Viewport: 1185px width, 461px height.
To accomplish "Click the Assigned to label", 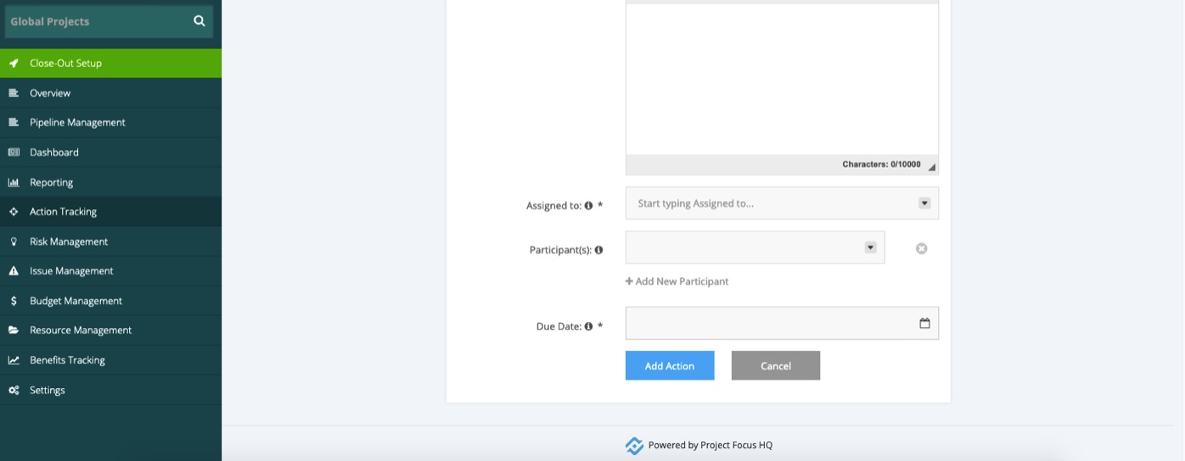I will tap(553, 205).
